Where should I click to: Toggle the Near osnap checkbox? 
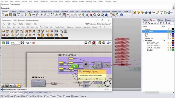coord(8,96)
